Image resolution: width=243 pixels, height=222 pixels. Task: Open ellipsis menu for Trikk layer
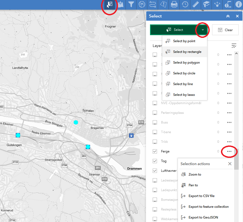[229, 142]
